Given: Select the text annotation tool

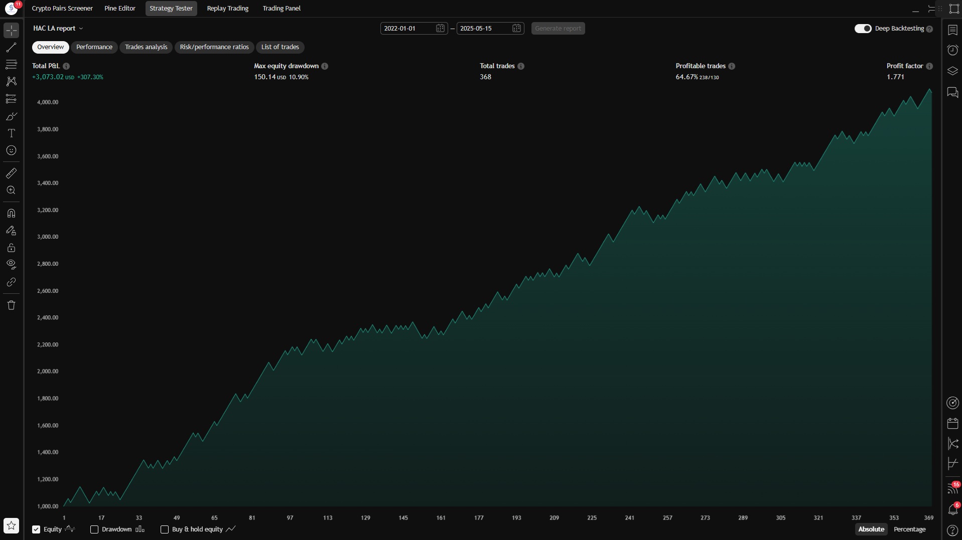Looking at the screenshot, I should [11, 133].
